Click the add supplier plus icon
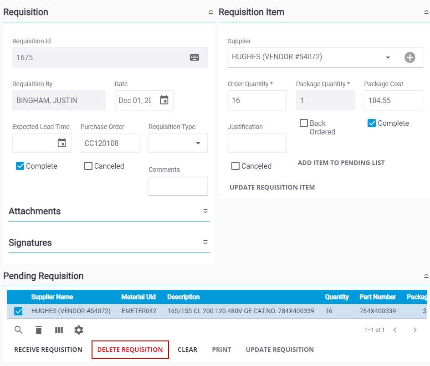Image resolution: width=430 pixels, height=366 pixels. 410,57
